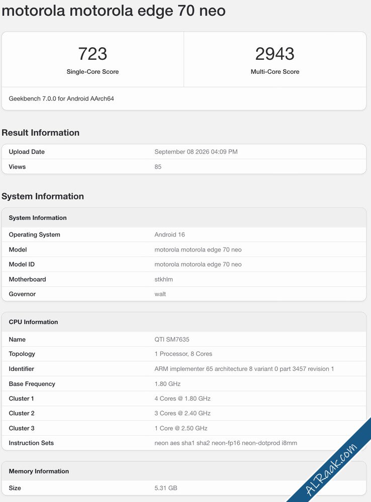Click the Motherboard label
The image size is (371, 502).
click(x=27, y=280)
